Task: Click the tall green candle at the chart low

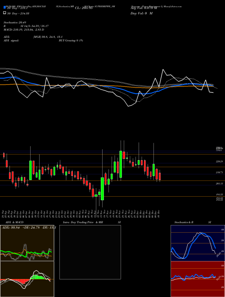Action: coord(102,189)
